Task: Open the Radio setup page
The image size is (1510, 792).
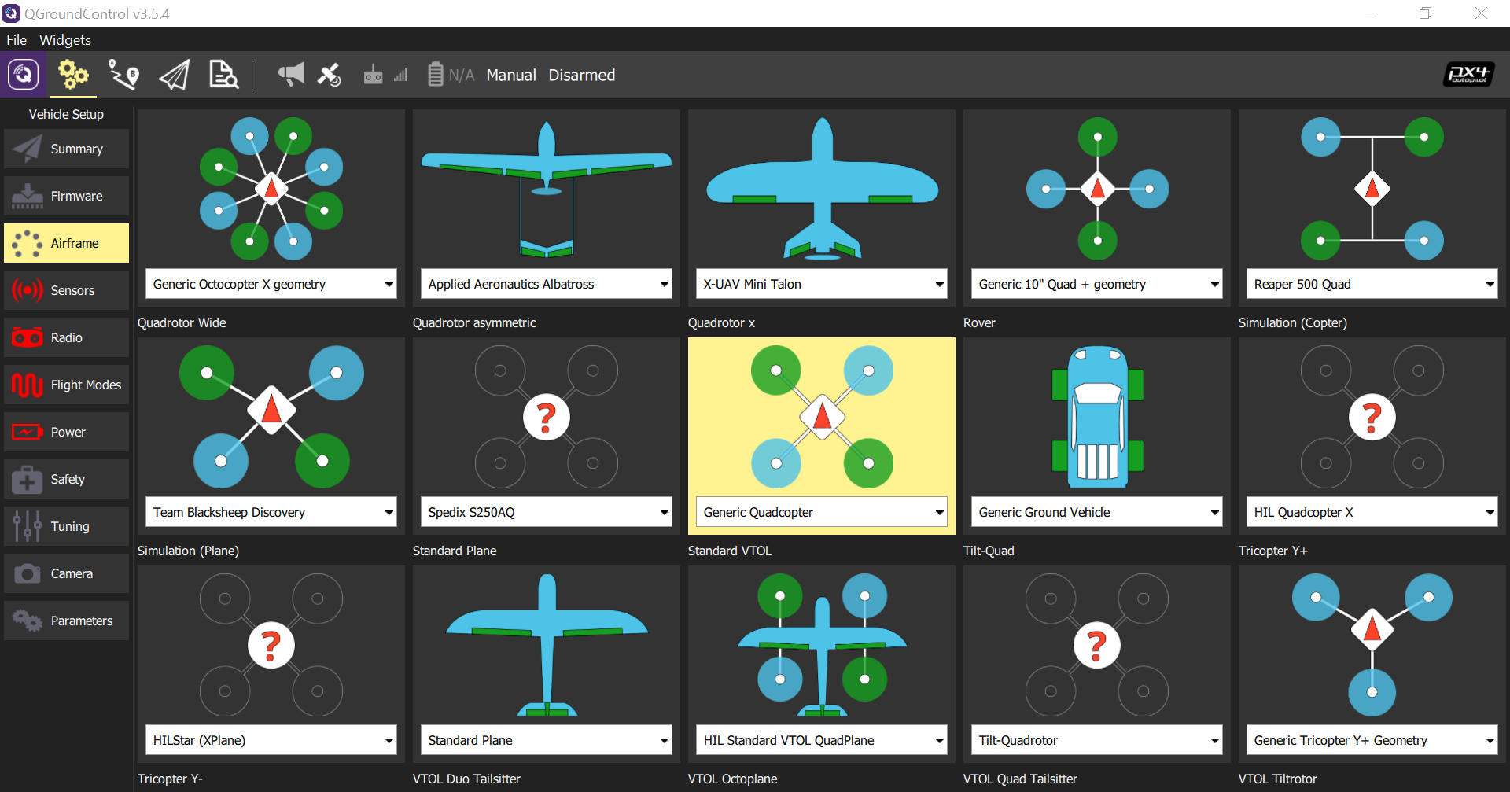Action: (x=66, y=337)
